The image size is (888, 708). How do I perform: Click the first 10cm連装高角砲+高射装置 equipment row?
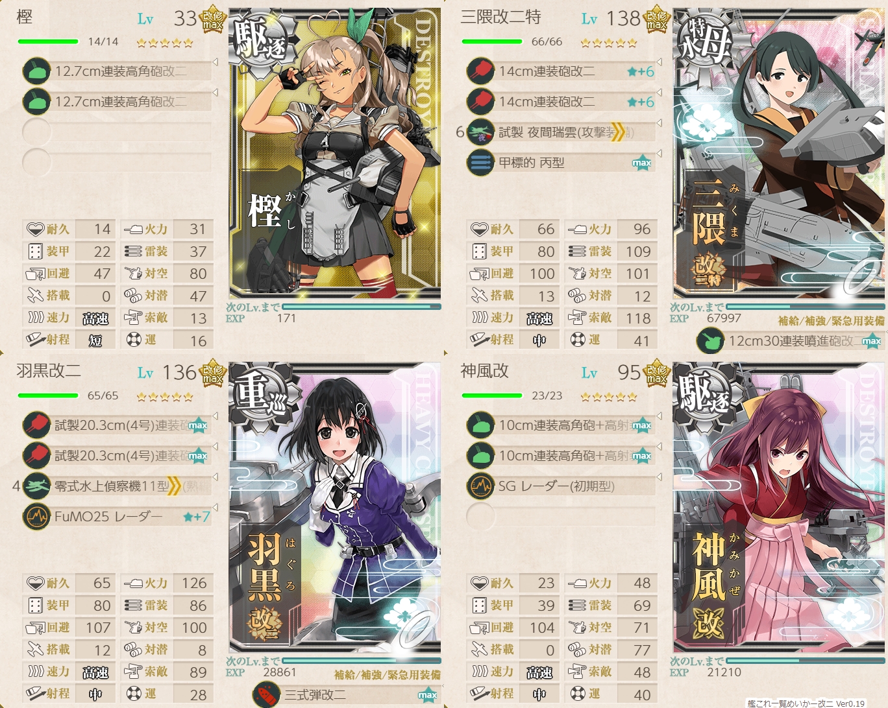pyautogui.click(x=561, y=425)
